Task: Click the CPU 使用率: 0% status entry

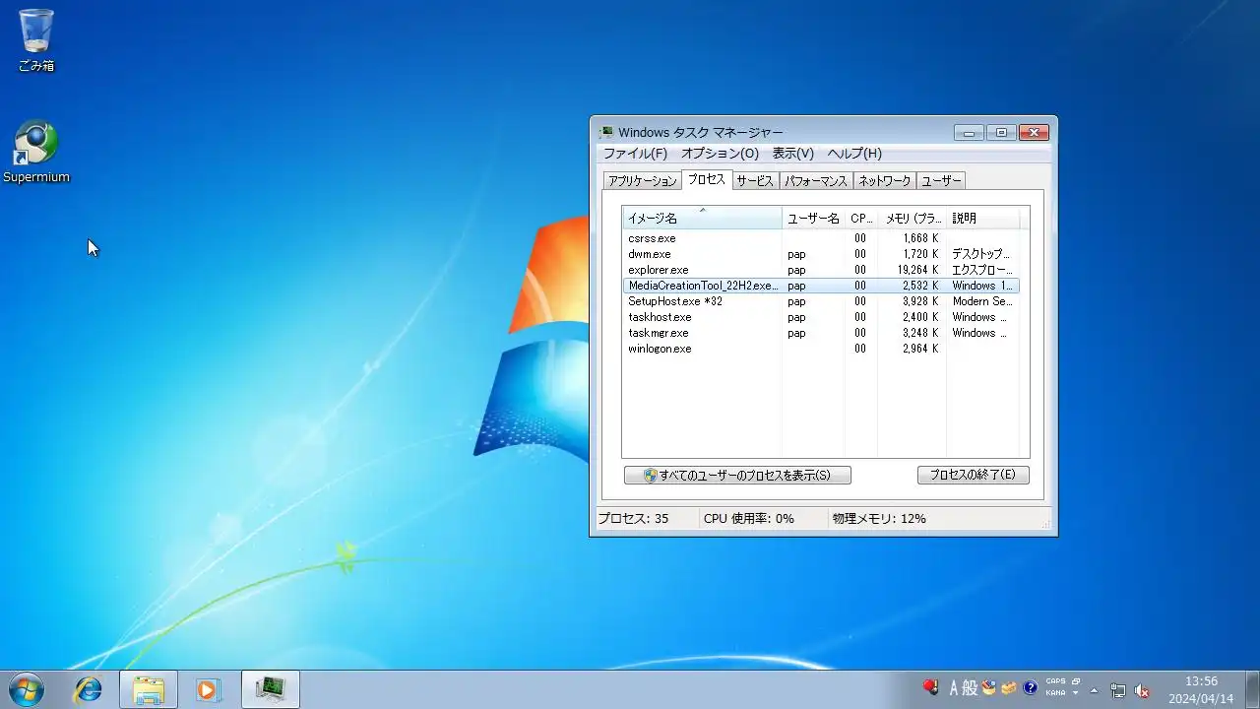Action: pyautogui.click(x=748, y=519)
